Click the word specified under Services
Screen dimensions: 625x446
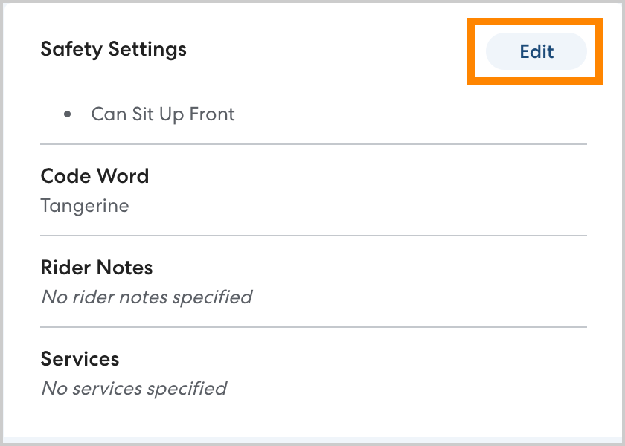[186, 388]
